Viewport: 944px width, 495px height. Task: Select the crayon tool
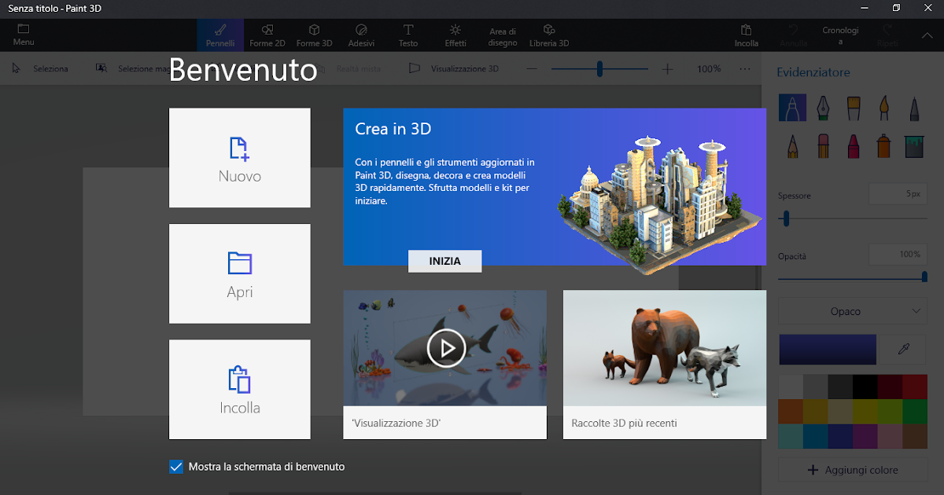tap(853, 145)
